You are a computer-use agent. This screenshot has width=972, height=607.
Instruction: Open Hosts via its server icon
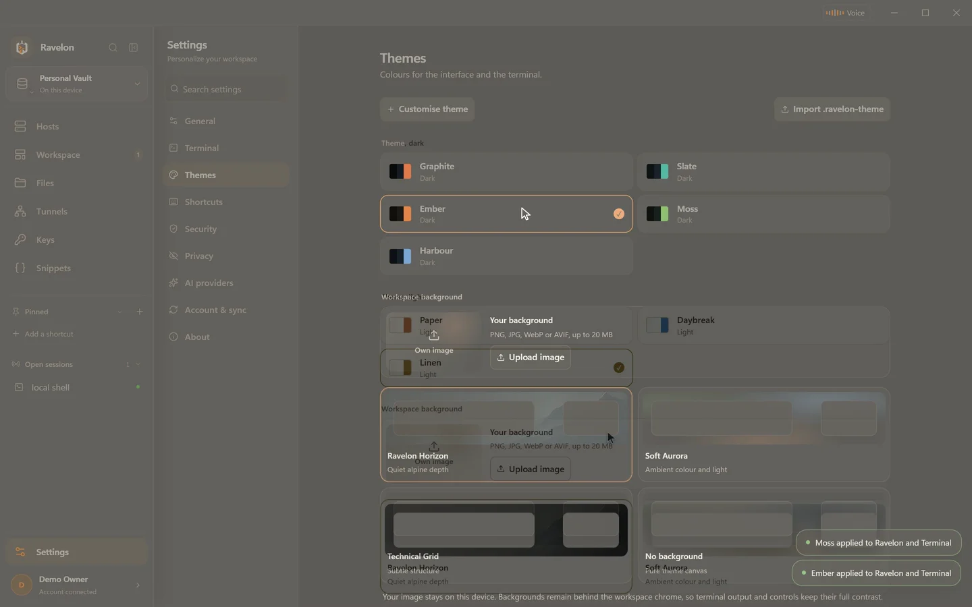pos(20,126)
